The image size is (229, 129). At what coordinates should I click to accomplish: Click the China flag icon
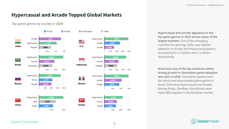point(18,100)
